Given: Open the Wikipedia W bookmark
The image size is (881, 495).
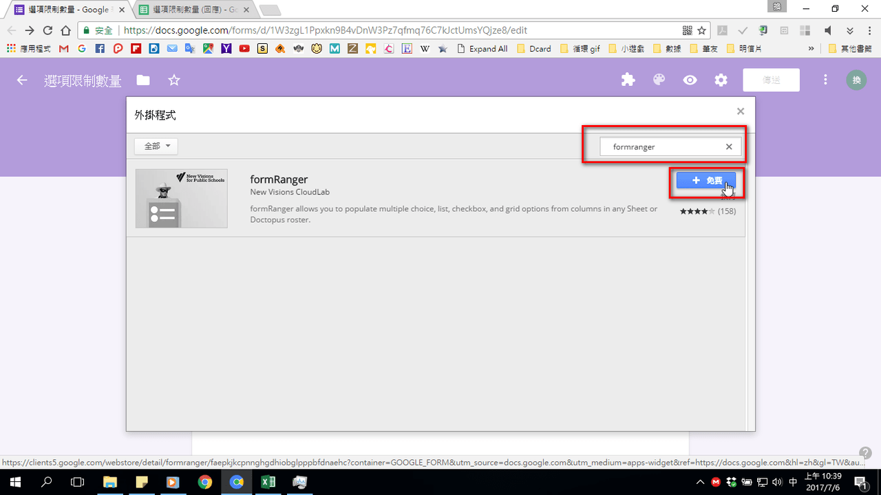Looking at the screenshot, I should pyautogui.click(x=425, y=49).
